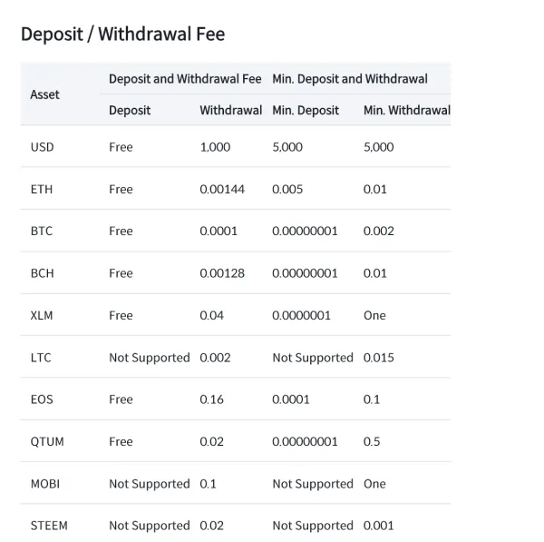Click the Deposit / Withdrawal Fee heading

coord(122,34)
